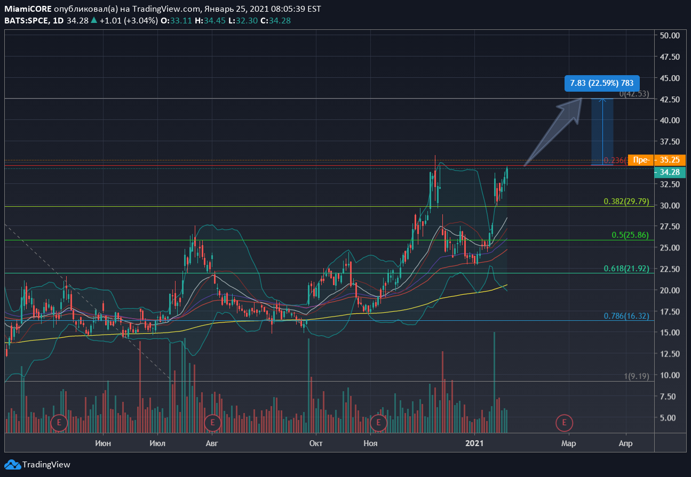This screenshot has width=691, height=477.
Task: Click the 42.50 price axis label
Action: coord(670,100)
